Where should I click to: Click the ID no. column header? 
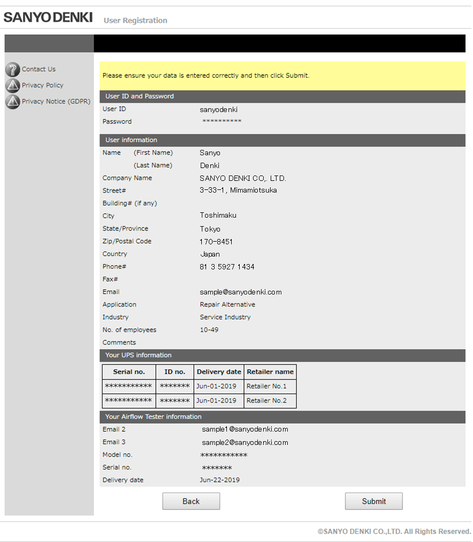click(x=175, y=372)
